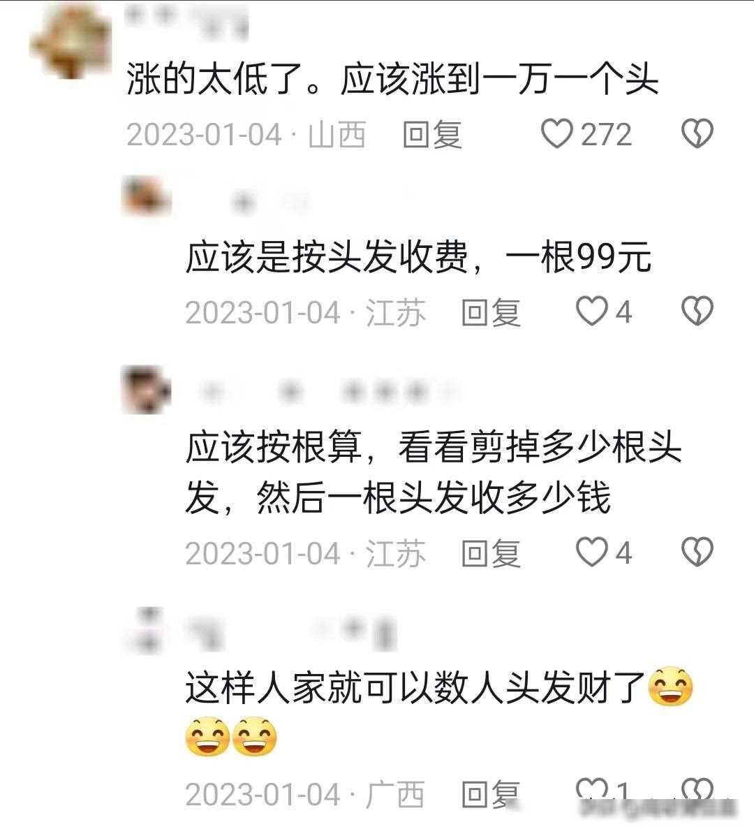Like the comment with 272 likes
Screen dimensions: 754x834
tap(556, 133)
